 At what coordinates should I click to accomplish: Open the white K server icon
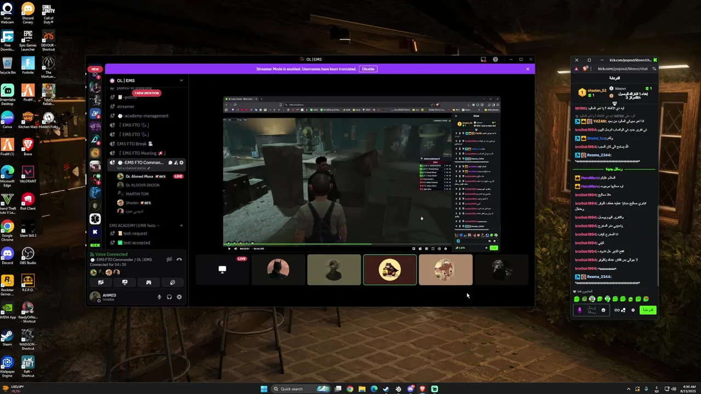coord(95,233)
